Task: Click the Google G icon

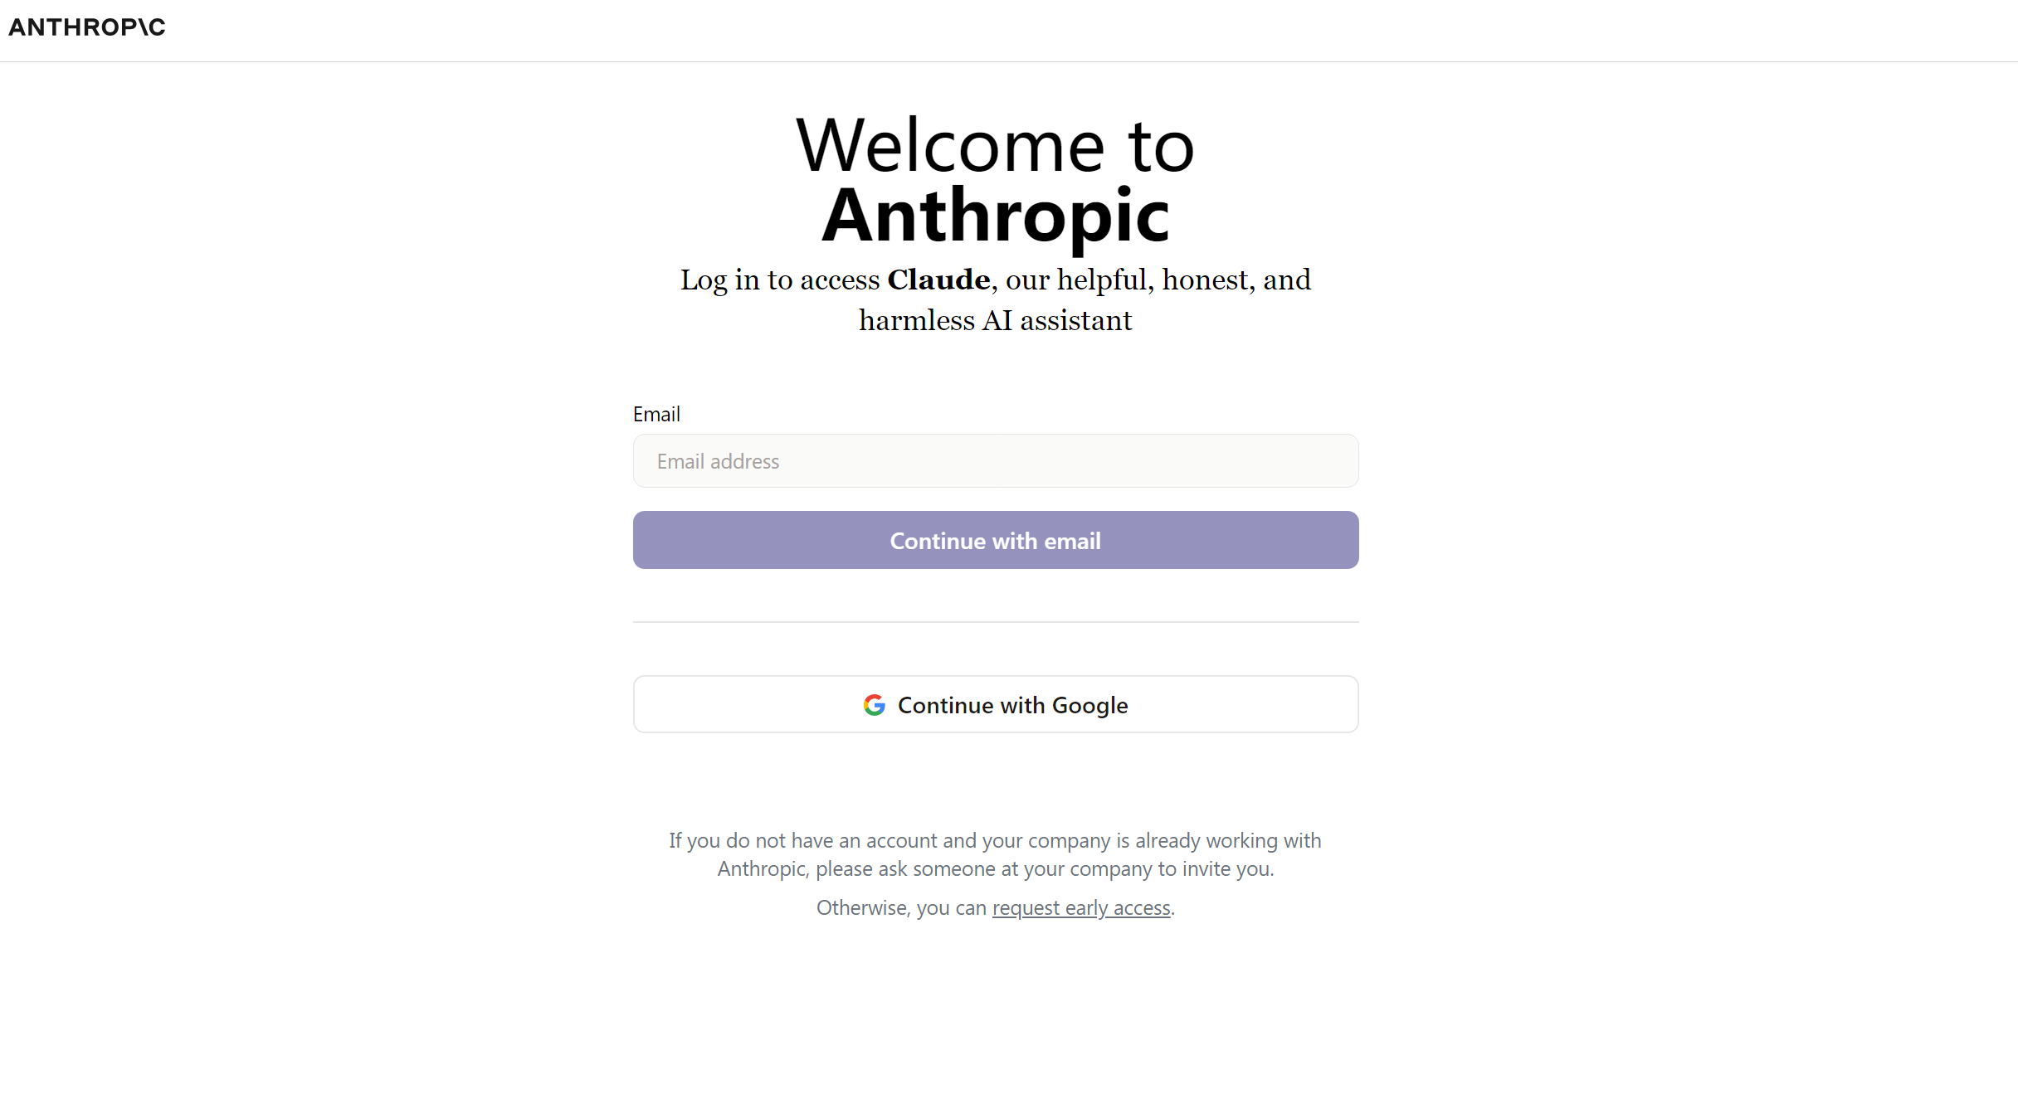Action: click(x=874, y=705)
